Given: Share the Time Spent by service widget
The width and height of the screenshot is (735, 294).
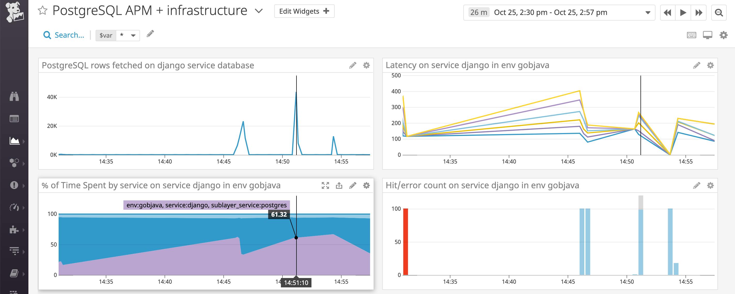Looking at the screenshot, I should (339, 185).
